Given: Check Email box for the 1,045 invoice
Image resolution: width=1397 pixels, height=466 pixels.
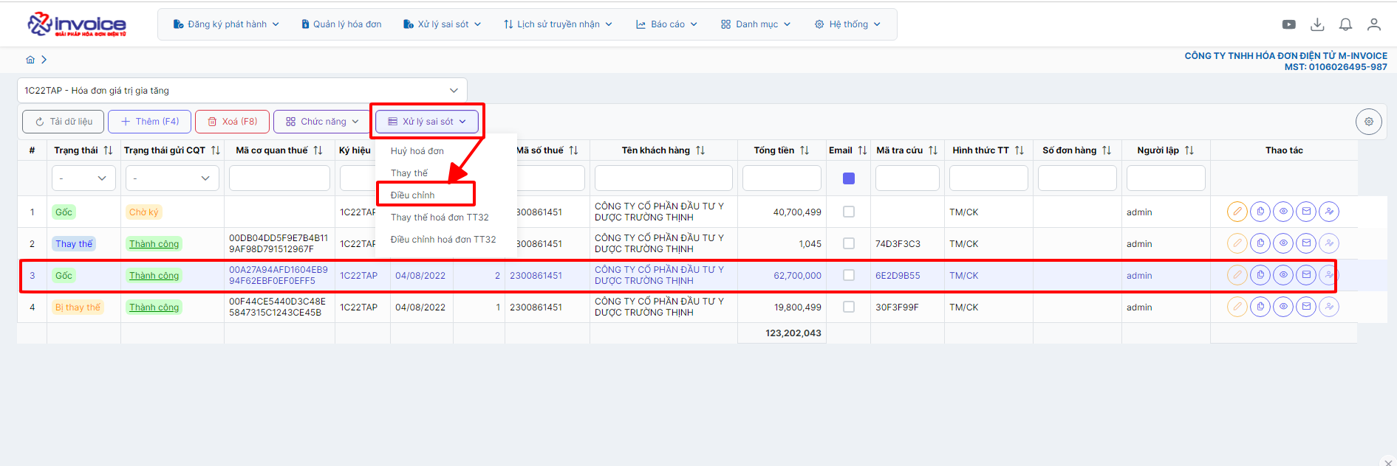Looking at the screenshot, I should click(849, 243).
